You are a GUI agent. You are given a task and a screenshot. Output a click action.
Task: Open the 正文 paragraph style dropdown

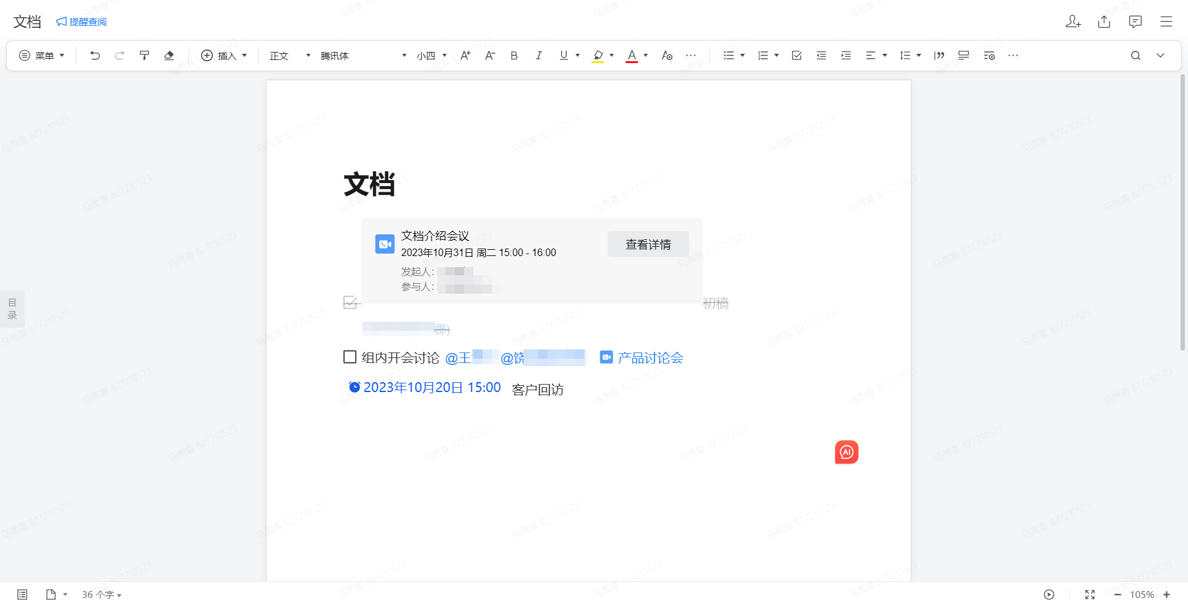(x=290, y=56)
